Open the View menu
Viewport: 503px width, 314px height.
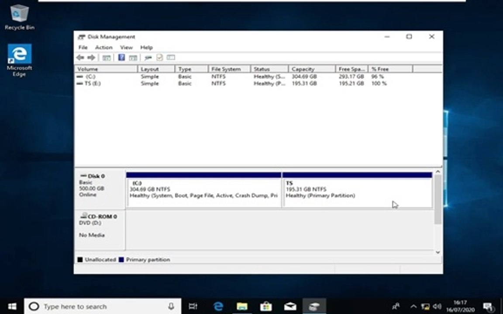point(126,48)
